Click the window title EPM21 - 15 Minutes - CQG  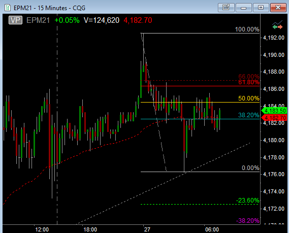pos(50,8)
